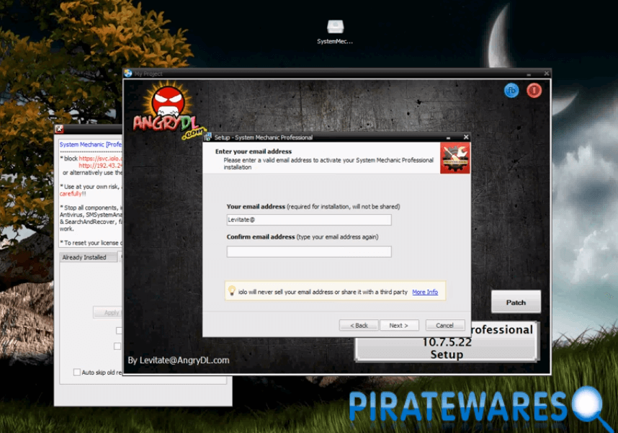
Task: Cancel the System Mechanic setup
Action: pos(444,326)
